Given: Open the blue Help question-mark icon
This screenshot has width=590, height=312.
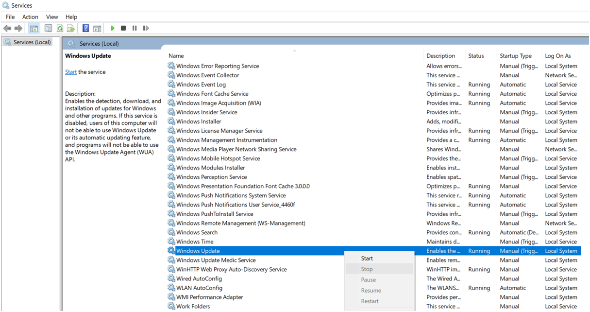Looking at the screenshot, I should click(x=85, y=28).
